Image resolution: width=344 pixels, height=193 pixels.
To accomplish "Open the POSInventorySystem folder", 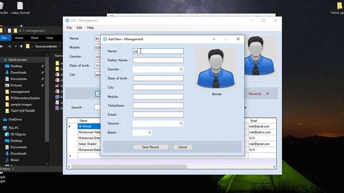I will (x=25, y=98).
